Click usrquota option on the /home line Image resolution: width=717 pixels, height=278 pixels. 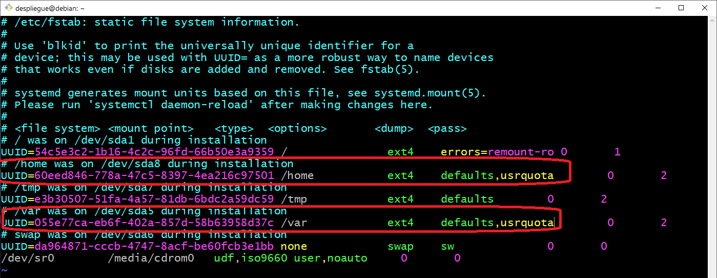[x=527, y=175]
